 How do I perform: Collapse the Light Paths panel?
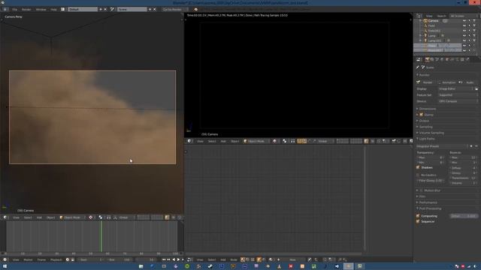pyautogui.click(x=427, y=139)
